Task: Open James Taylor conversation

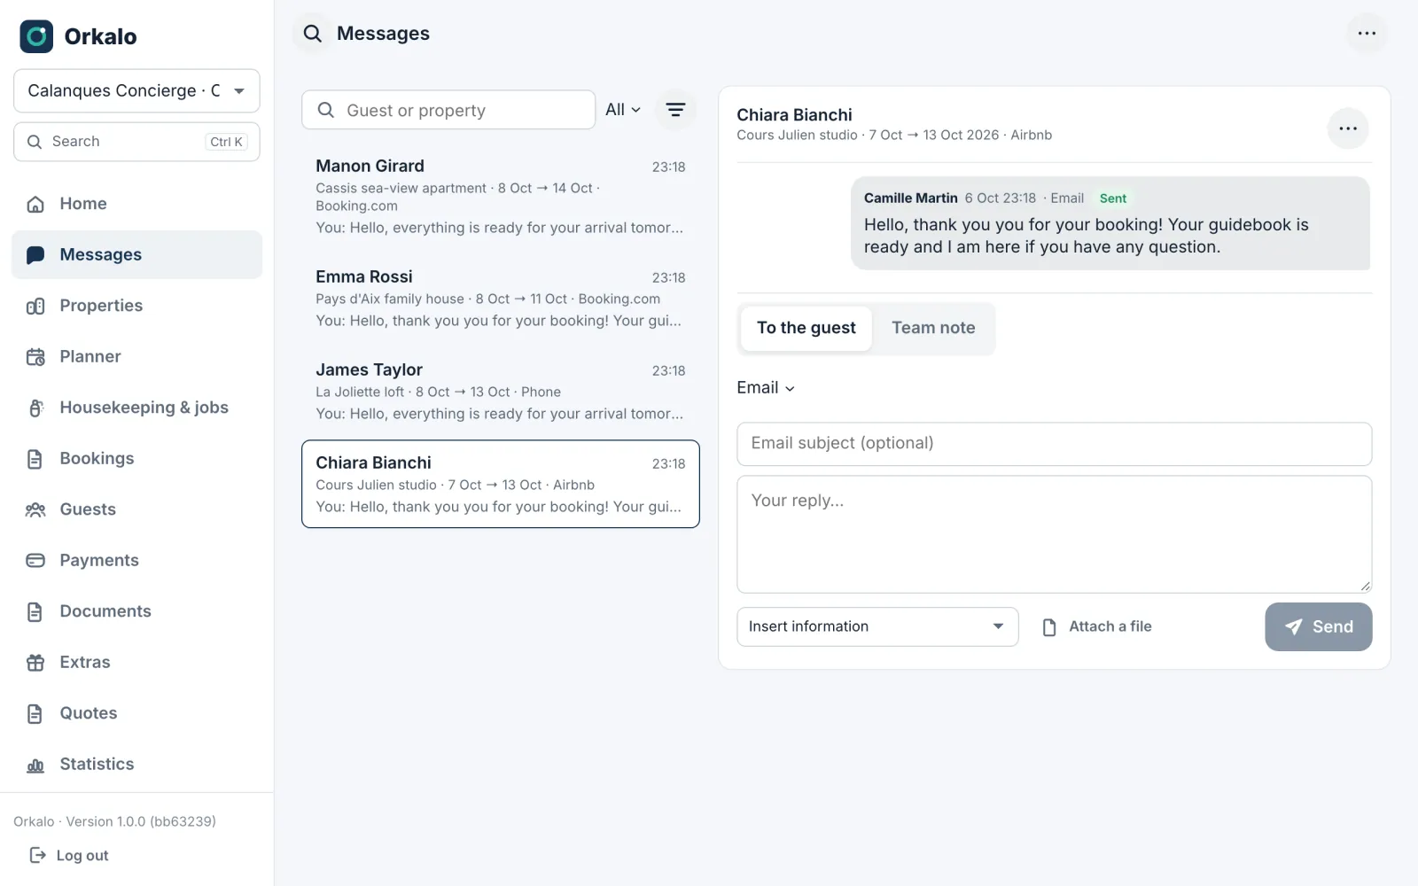Action: tap(501, 392)
